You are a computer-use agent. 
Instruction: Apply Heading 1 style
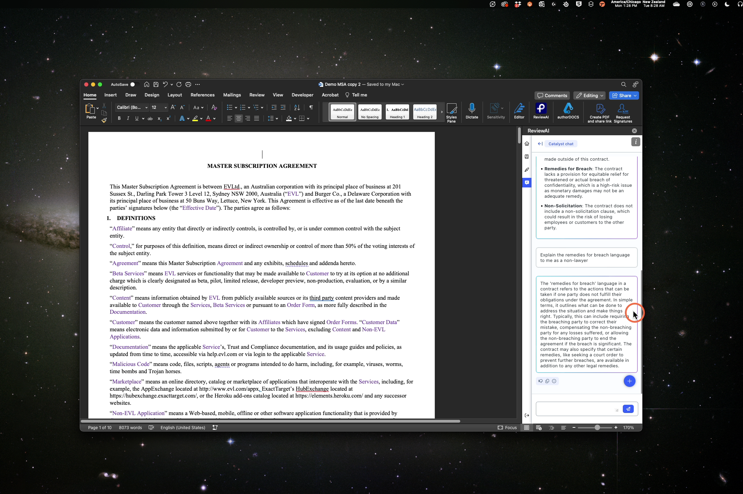397,112
